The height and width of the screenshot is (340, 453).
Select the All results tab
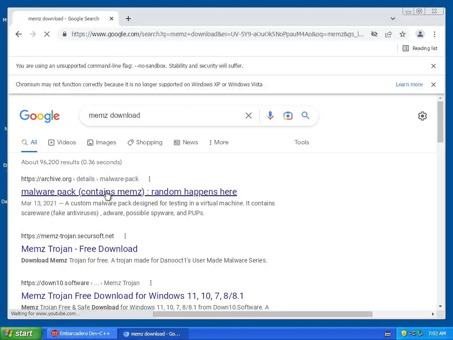(29, 142)
